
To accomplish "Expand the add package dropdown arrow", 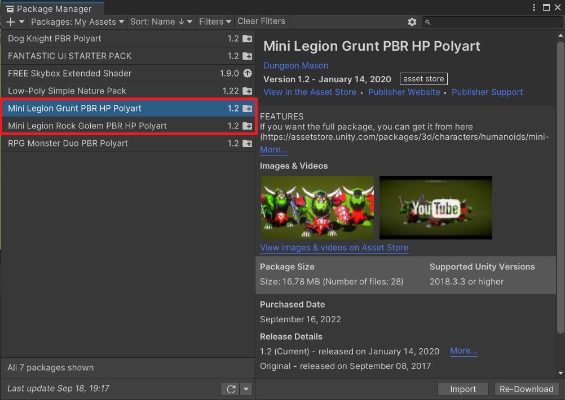I will pos(21,22).
